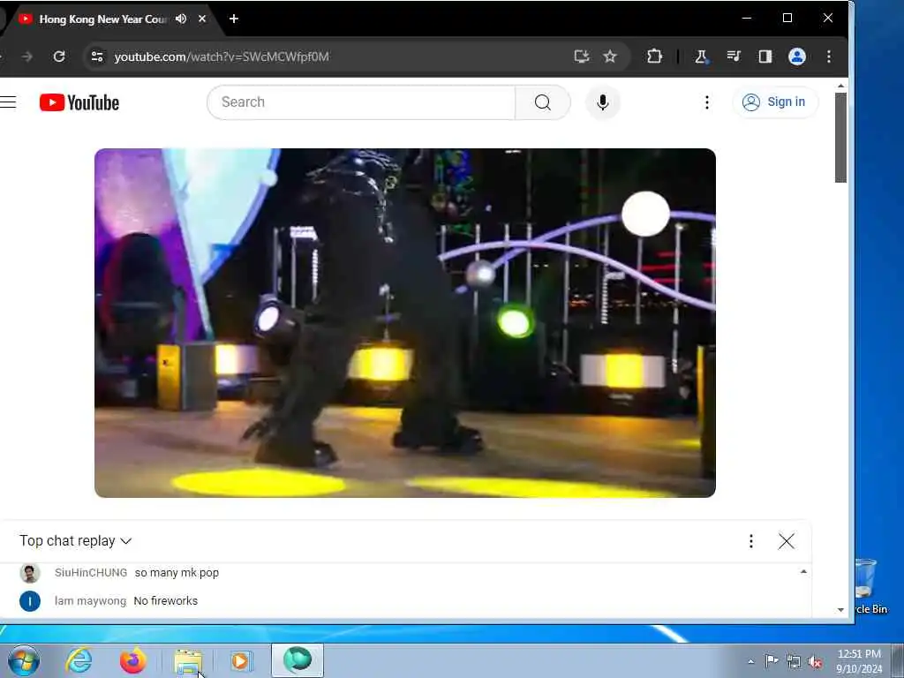Open the Windows Start menu
This screenshot has height=678, width=904.
tap(24, 660)
